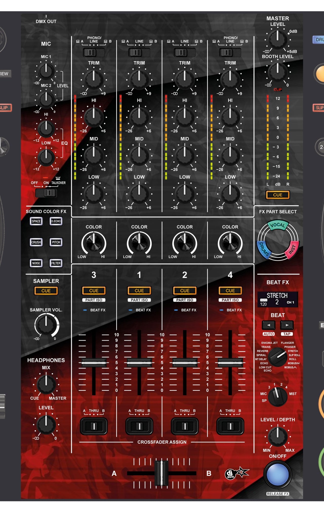
Task: Click the RELEASE FX label
Action: click(278, 494)
